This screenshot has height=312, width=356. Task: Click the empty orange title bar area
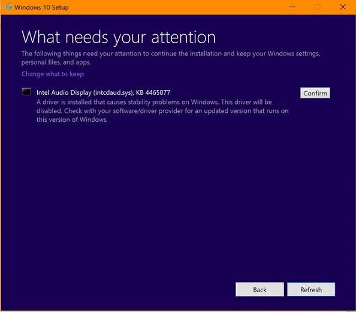coord(177,7)
